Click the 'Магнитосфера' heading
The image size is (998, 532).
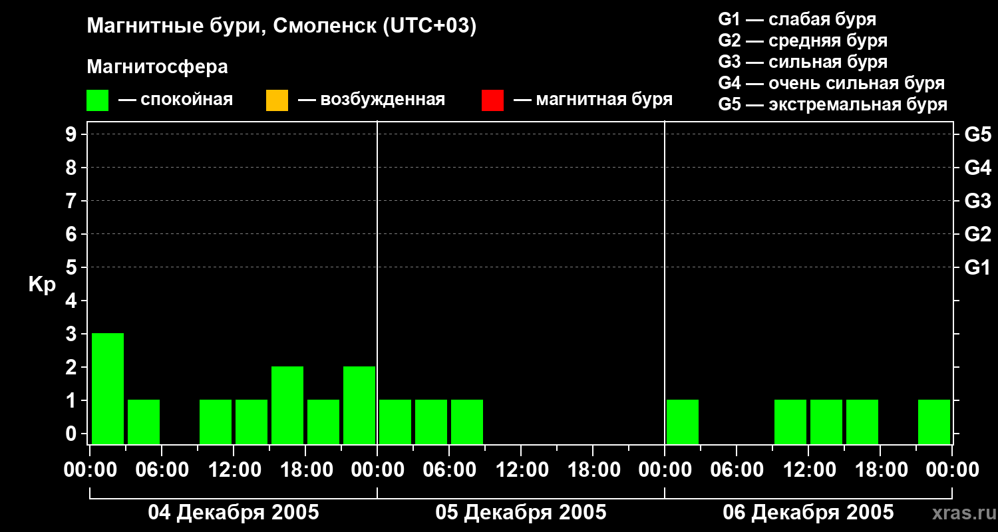point(158,67)
